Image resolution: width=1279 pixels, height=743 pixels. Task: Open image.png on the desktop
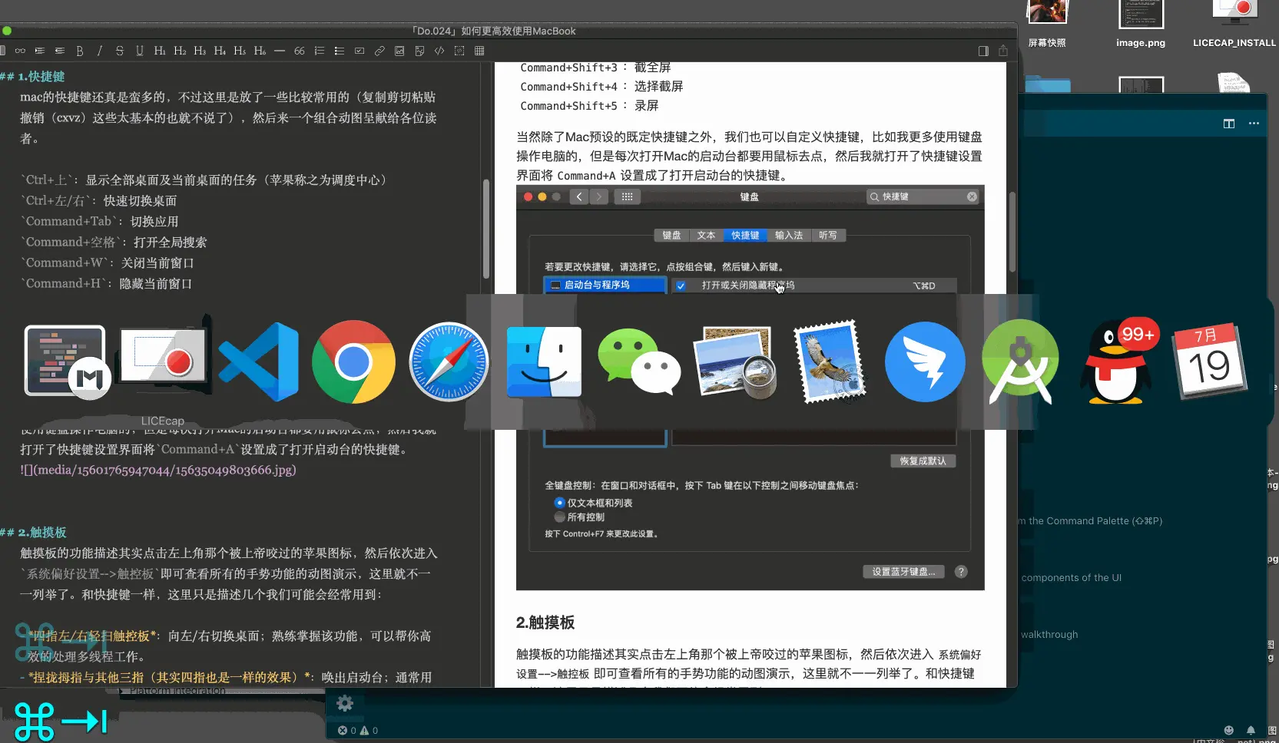tap(1141, 25)
